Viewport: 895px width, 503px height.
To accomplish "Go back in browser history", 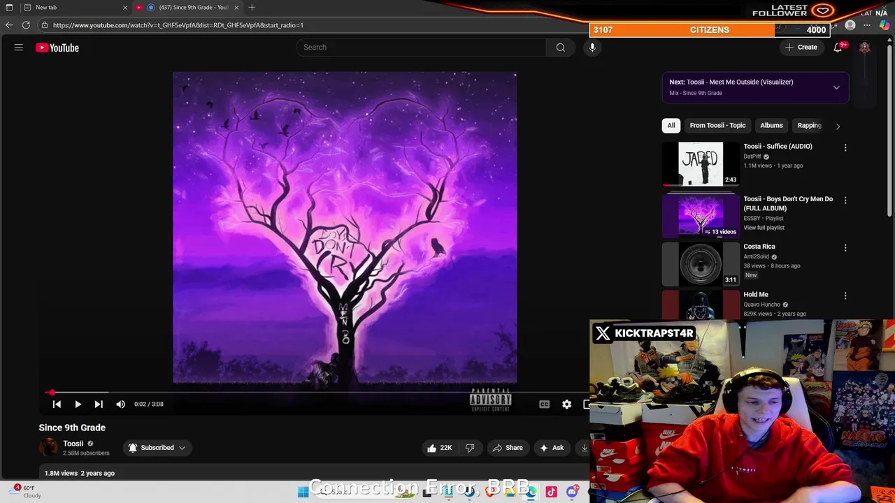I will [9, 25].
